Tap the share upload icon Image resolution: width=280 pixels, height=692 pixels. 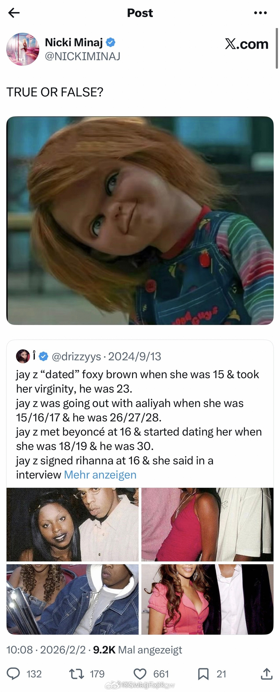click(266, 674)
